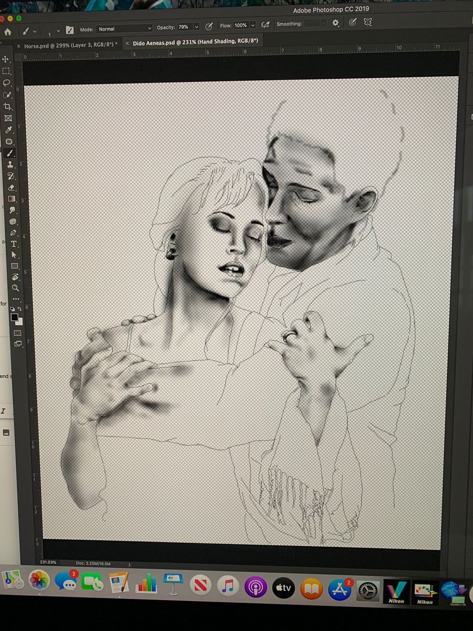The height and width of the screenshot is (631, 473).
Task: Click the Opacity 79% value field
Action: point(185,27)
